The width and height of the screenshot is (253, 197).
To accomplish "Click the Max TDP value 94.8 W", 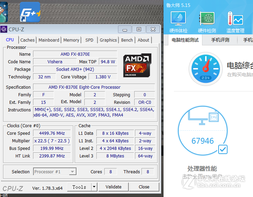I will pyautogui.click(x=108, y=62).
